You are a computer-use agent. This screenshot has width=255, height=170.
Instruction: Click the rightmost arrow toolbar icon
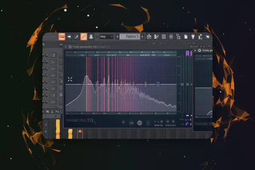coord(207,37)
